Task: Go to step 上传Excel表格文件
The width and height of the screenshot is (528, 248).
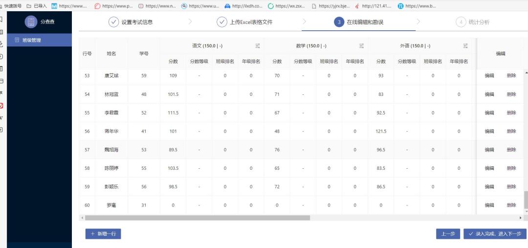Action: (x=244, y=22)
